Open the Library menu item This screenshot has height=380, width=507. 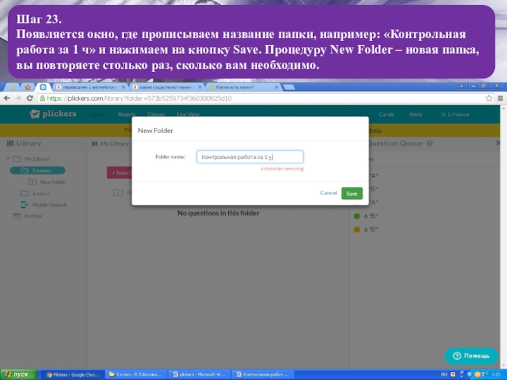pos(98,115)
